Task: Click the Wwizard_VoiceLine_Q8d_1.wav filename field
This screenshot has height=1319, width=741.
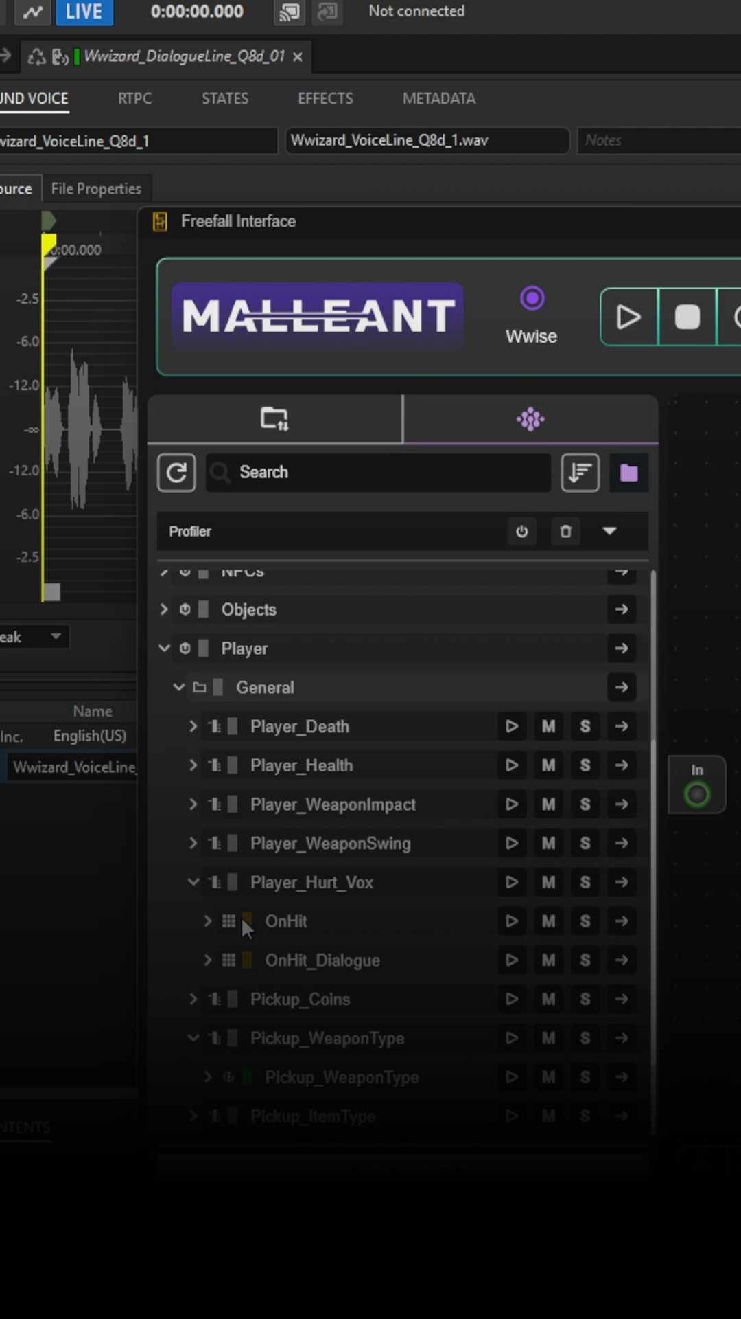Action: click(427, 140)
